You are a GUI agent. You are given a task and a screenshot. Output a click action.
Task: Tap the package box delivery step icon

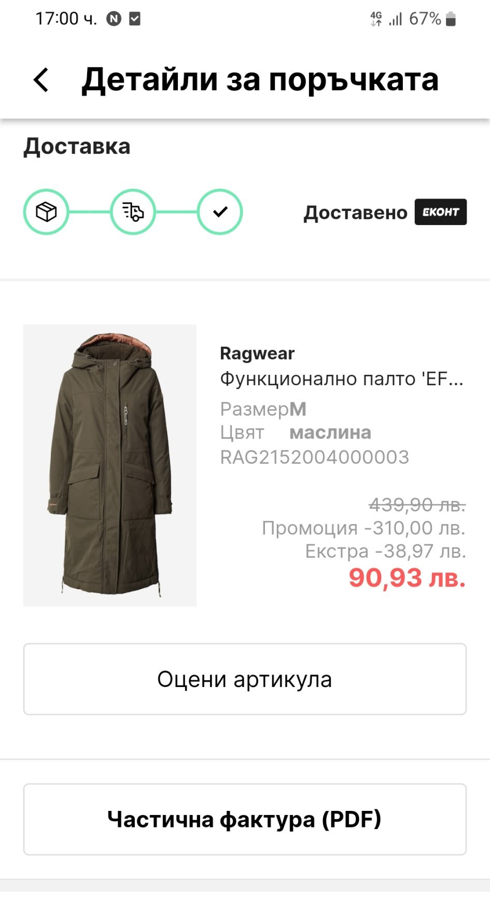coord(46,212)
